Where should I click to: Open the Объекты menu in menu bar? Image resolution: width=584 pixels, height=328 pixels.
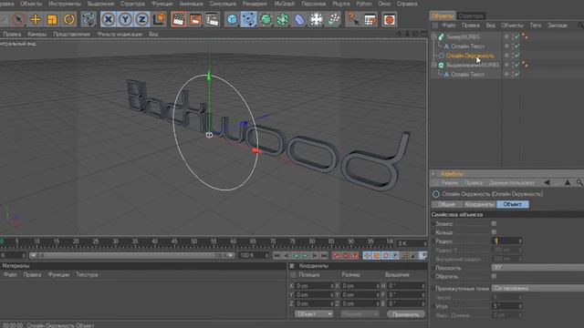coord(31,4)
